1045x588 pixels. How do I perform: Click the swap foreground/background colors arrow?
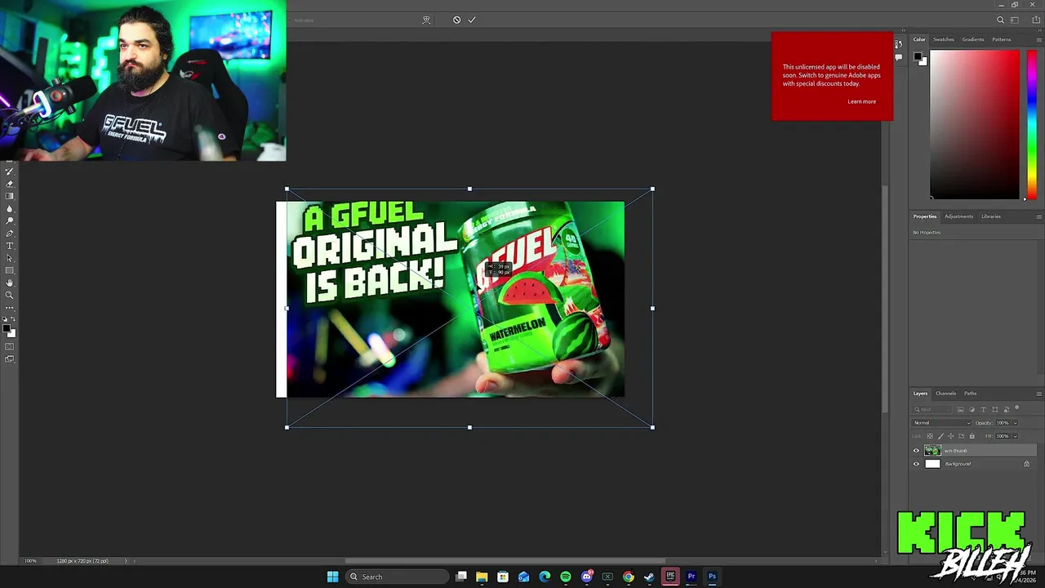pyautogui.click(x=14, y=318)
